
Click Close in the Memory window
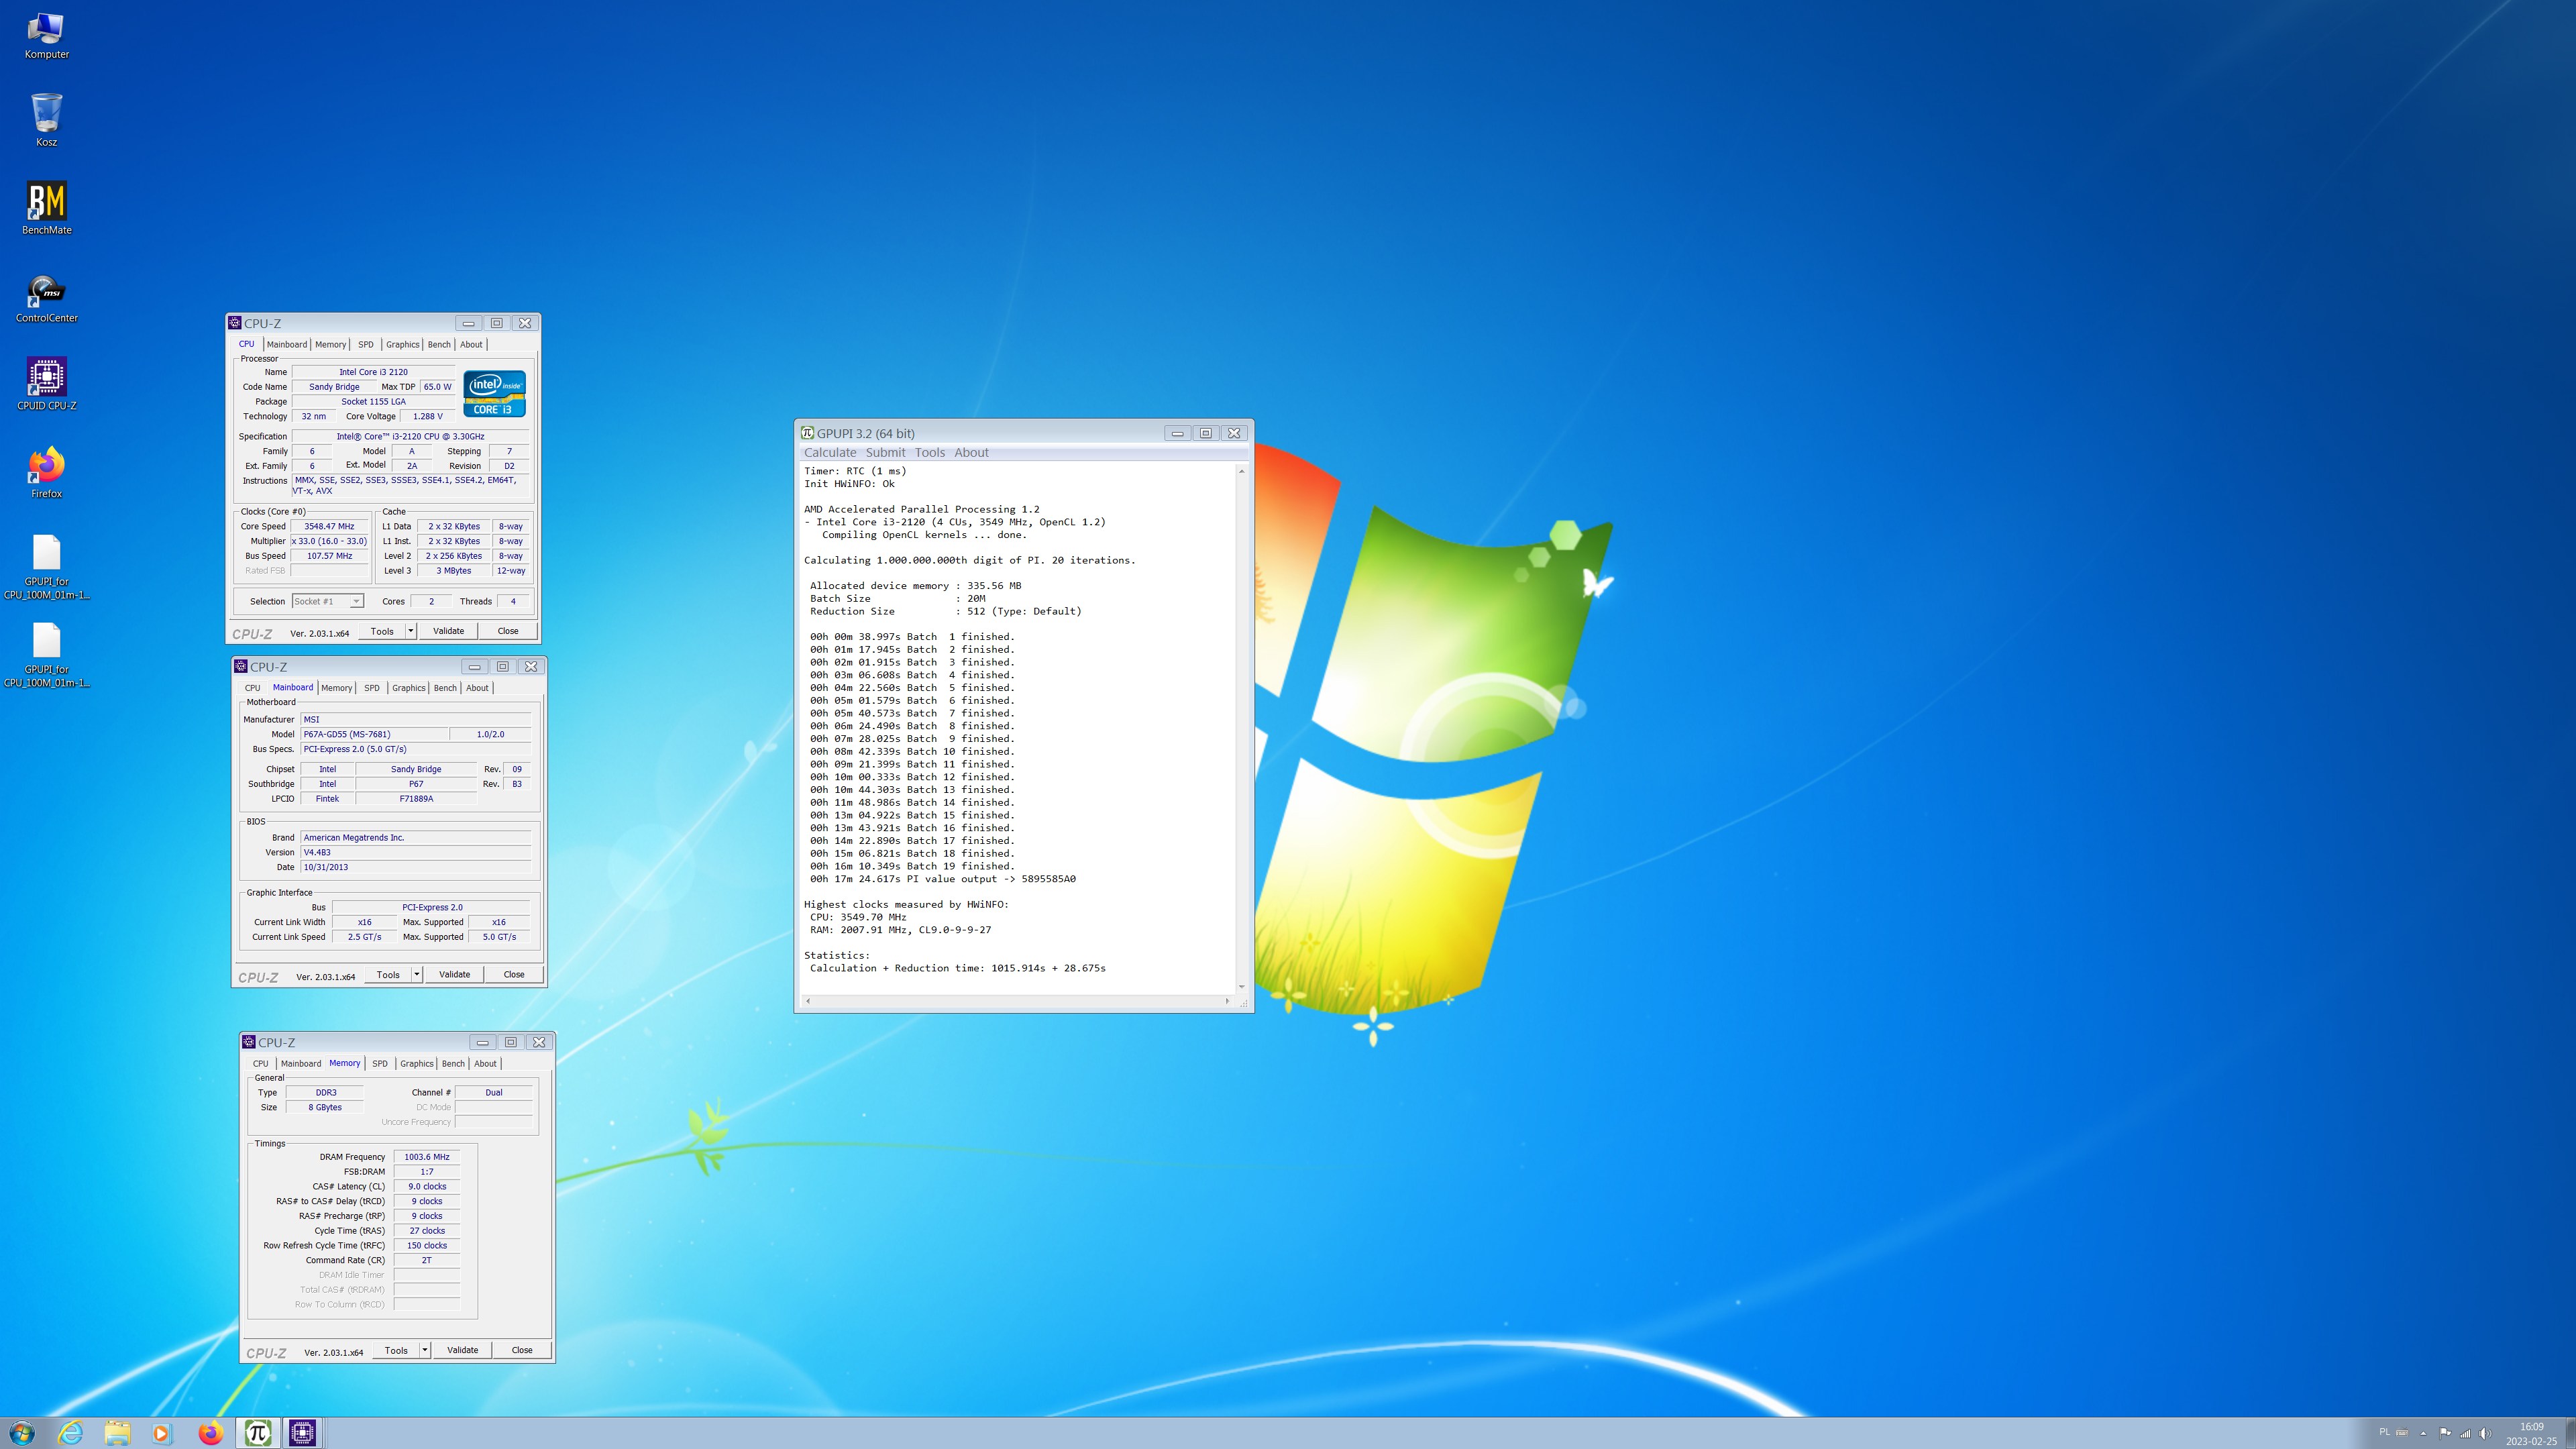522,1350
